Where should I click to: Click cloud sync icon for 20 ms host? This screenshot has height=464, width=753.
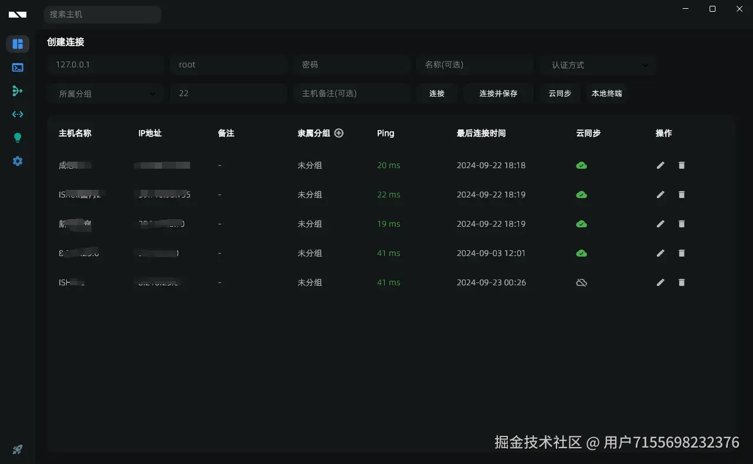pos(582,166)
